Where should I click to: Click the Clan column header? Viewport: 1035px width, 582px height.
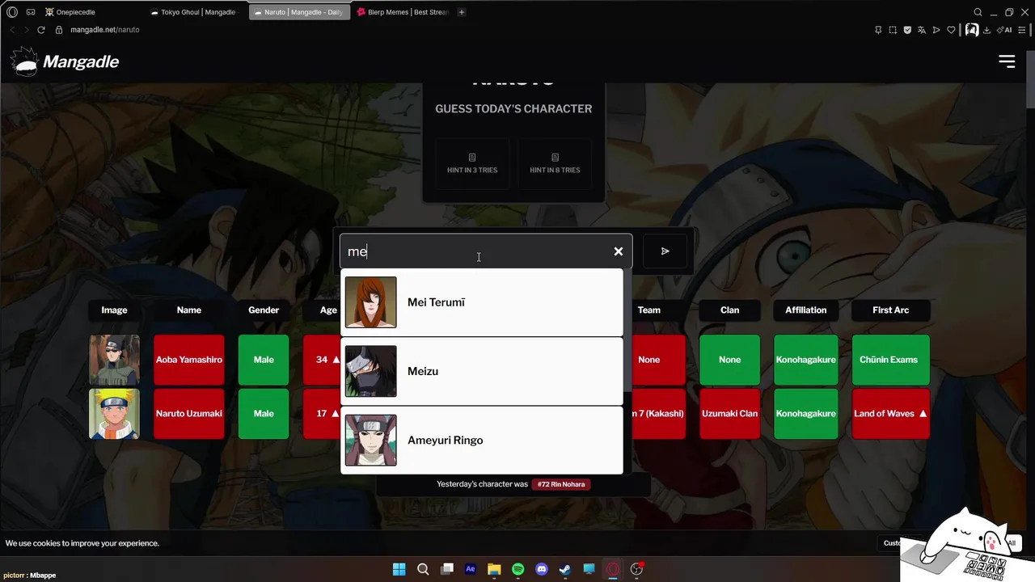tap(729, 310)
